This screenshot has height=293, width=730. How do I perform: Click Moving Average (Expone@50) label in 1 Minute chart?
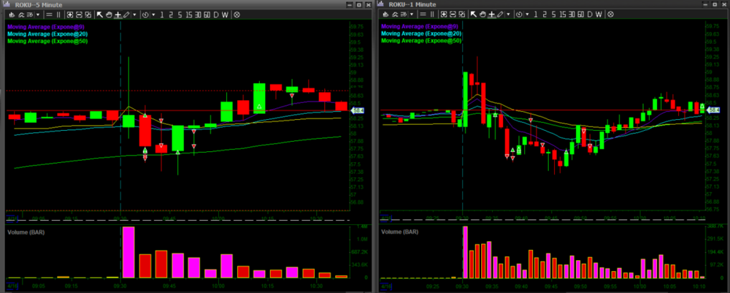(421, 41)
